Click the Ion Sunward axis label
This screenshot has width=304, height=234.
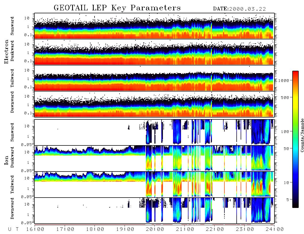coord(12,132)
